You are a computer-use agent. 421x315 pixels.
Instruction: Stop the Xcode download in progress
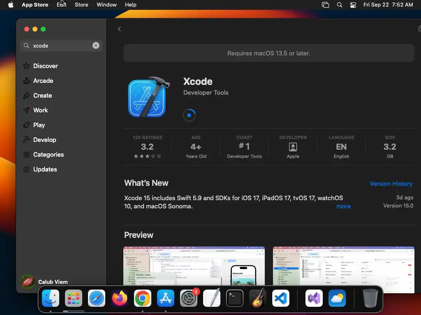[x=189, y=115]
